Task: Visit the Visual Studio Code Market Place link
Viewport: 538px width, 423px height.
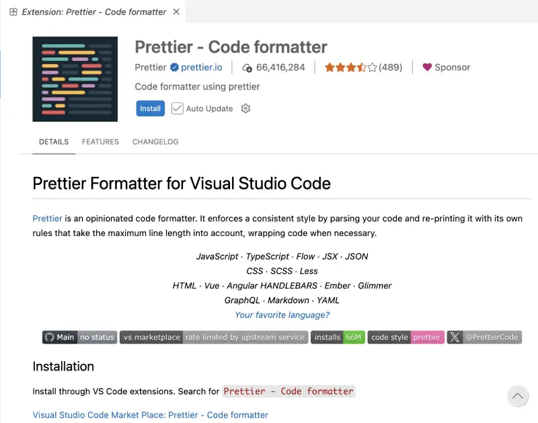Action: point(149,415)
